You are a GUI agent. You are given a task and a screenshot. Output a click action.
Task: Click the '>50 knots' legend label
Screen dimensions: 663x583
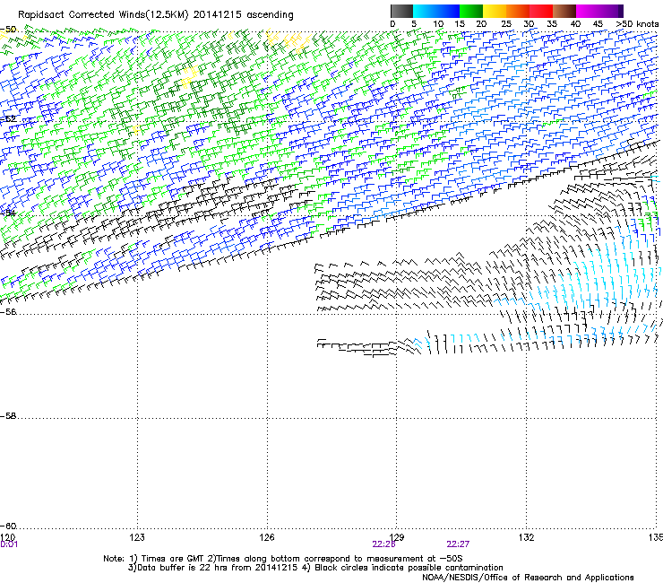(x=637, y=24)
